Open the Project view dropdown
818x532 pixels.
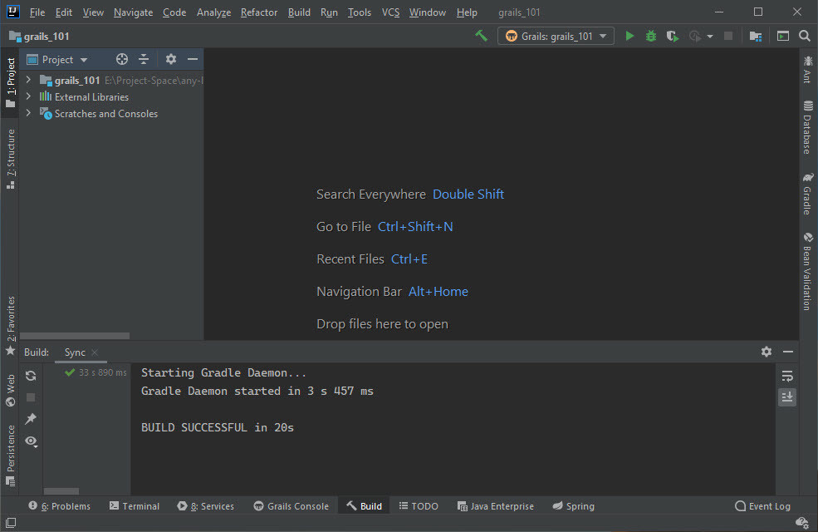tap(56, 60)
